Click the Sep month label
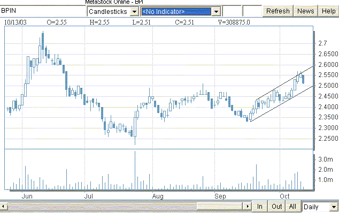The height and width of the screenshot is (213, 339). tap(220, 196)
